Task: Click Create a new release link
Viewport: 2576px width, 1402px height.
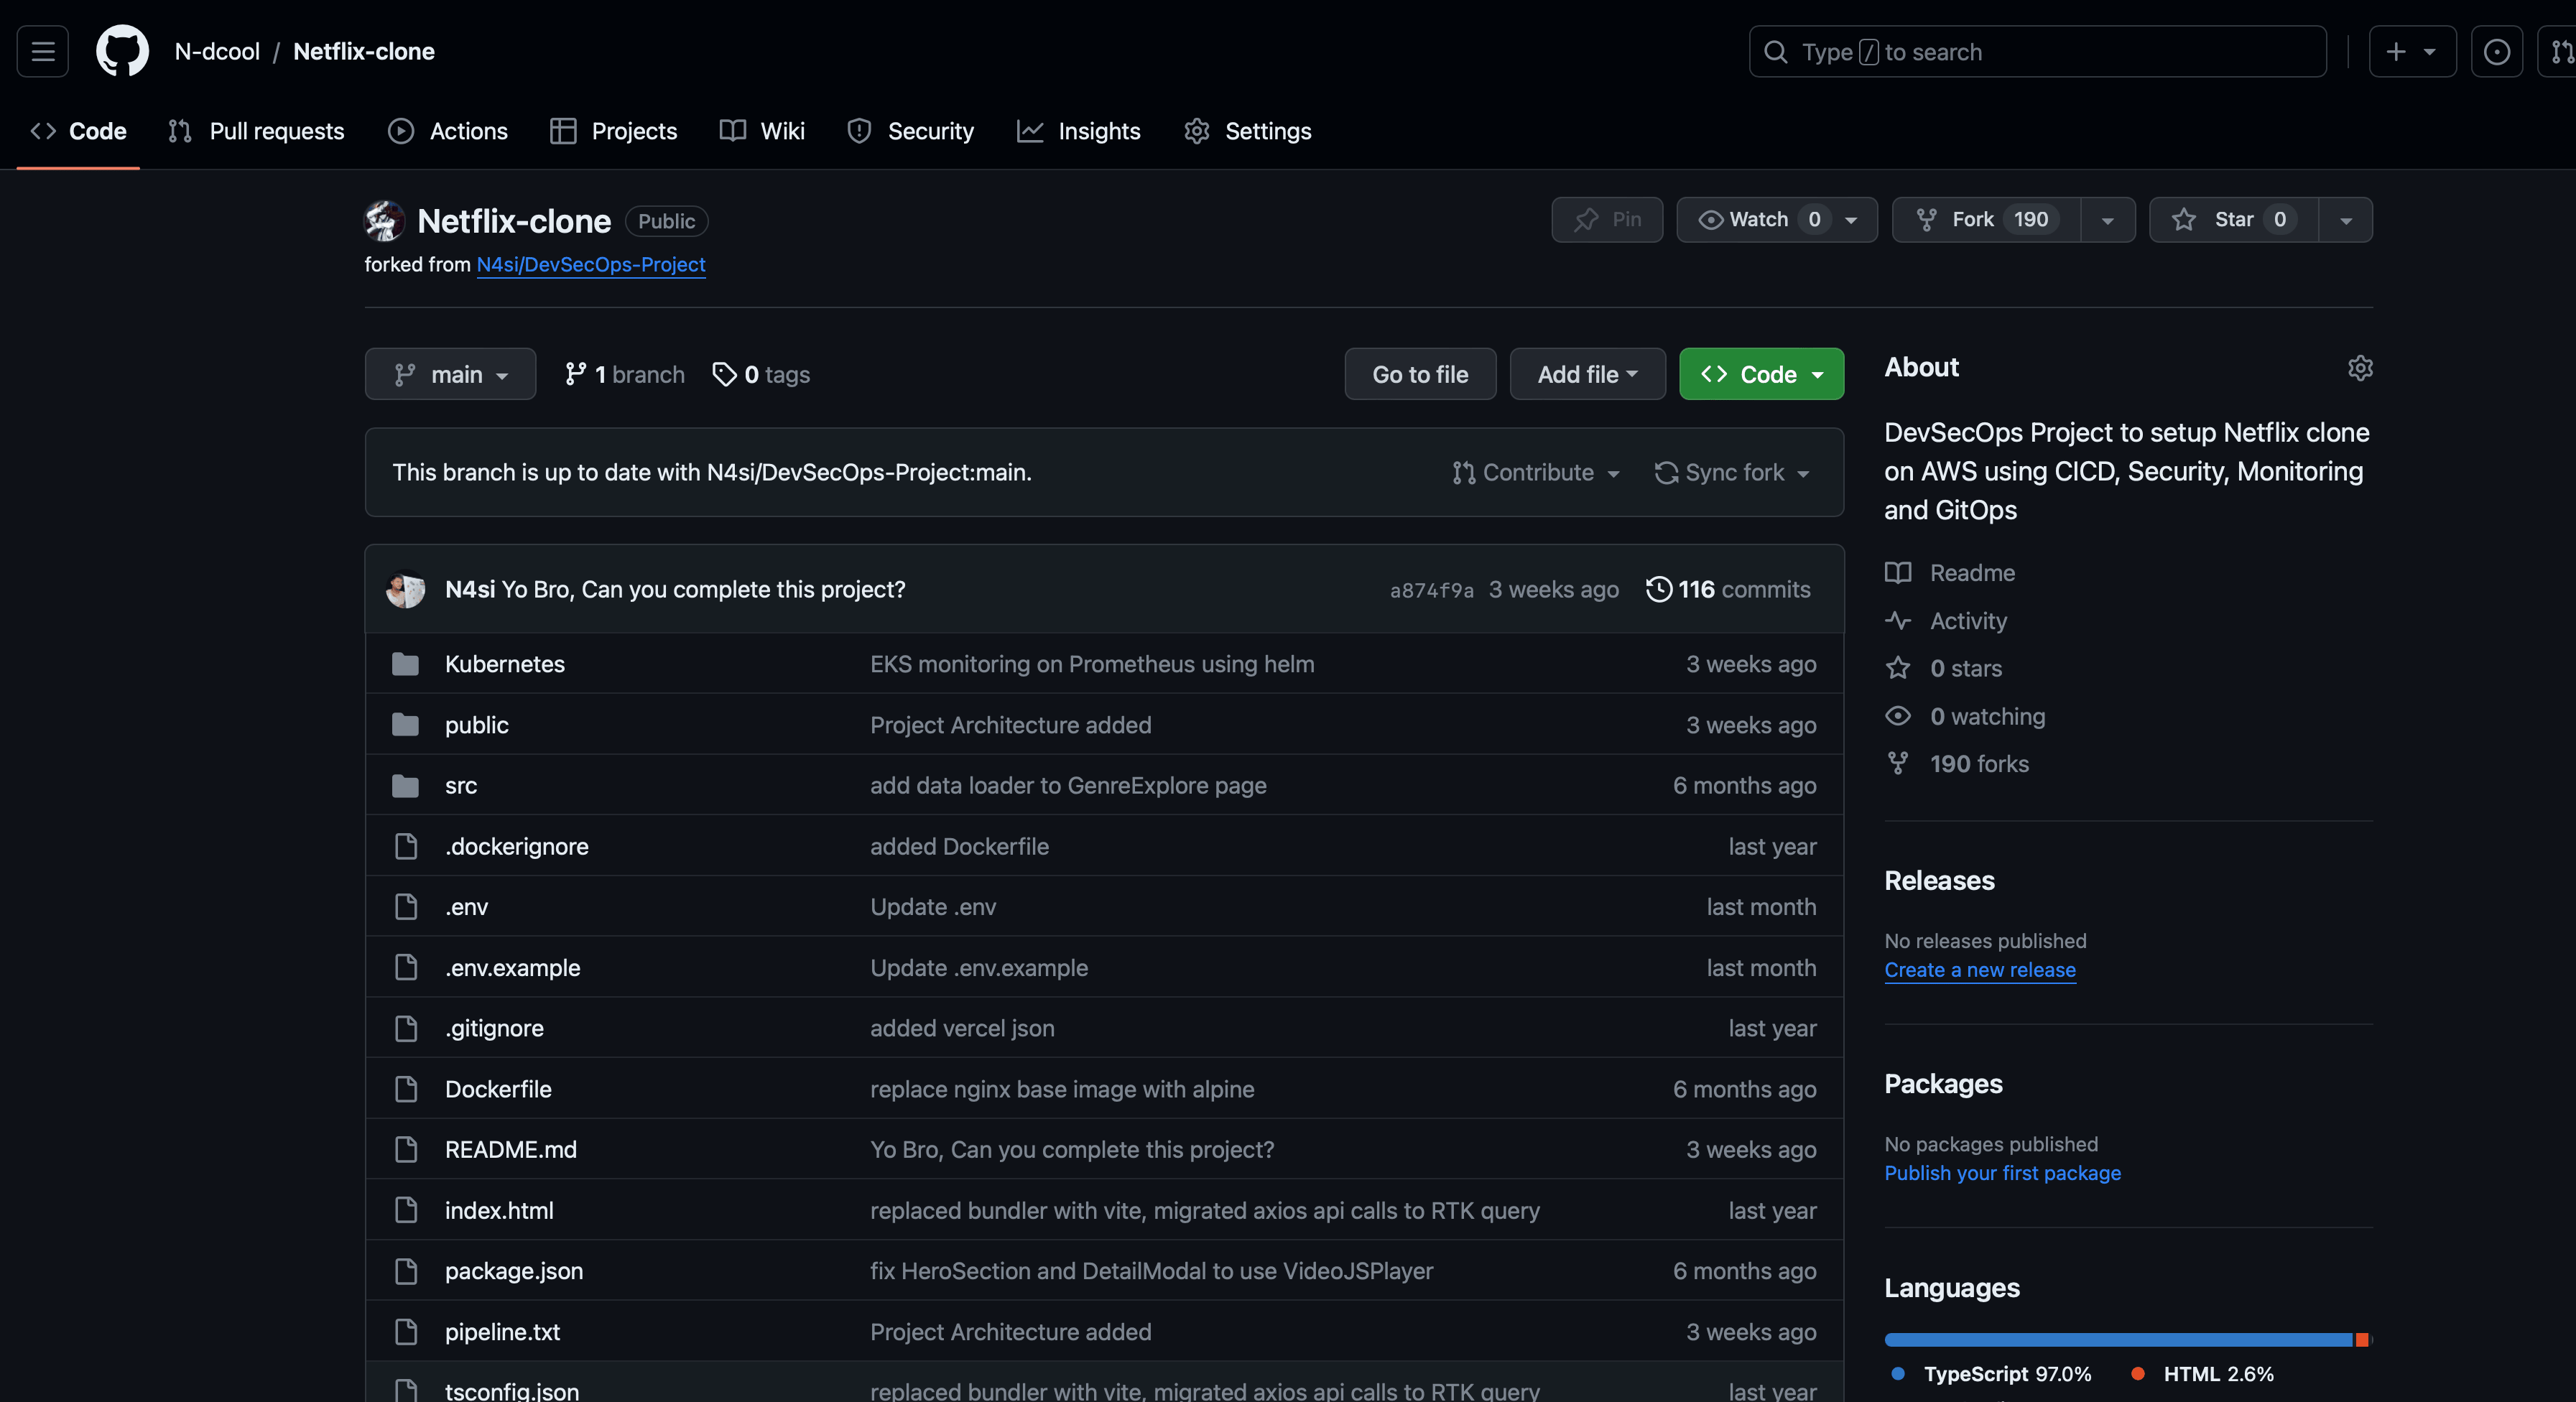Action: click(x=1980, y=970)
